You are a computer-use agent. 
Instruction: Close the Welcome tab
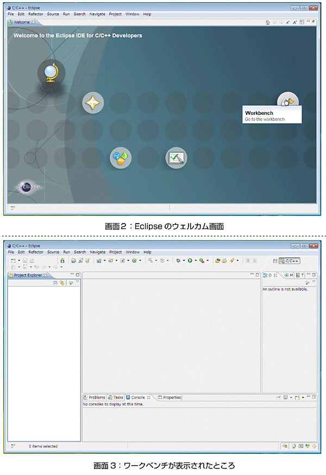(34, 22)
